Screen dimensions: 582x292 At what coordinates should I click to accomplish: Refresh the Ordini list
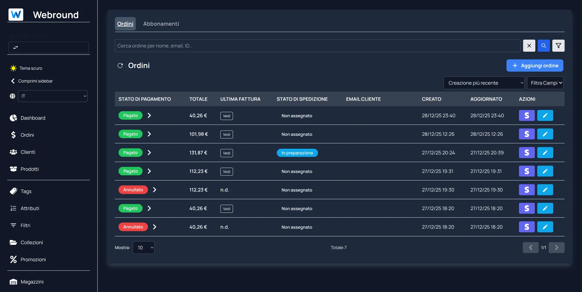120,65
